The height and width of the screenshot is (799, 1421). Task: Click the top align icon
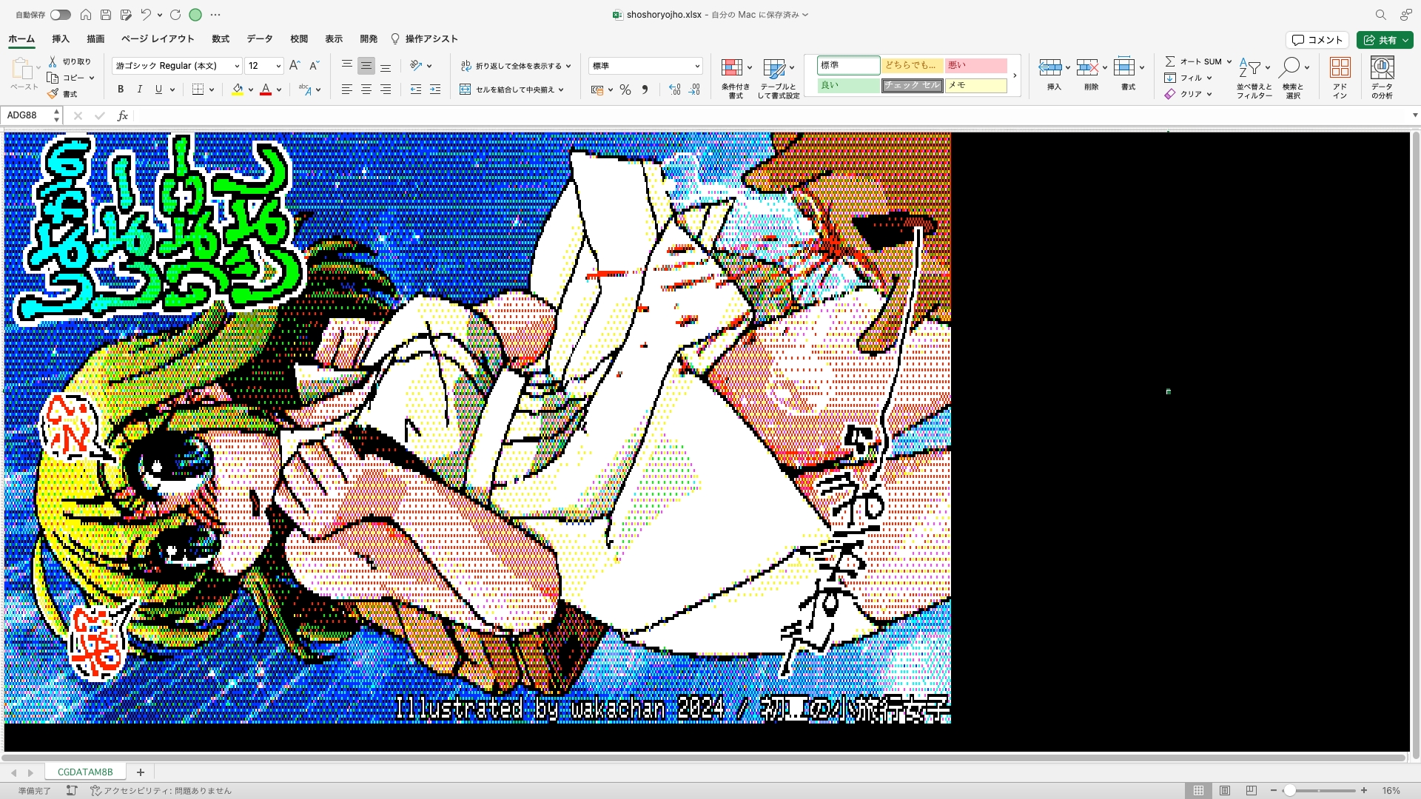click(x=346, y=66)
